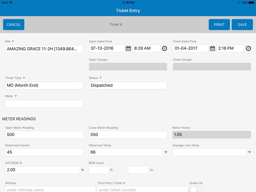Edit the Observed Gravity field 45
The height and width of the screenshot is (192, 256).
pos(44,152)
